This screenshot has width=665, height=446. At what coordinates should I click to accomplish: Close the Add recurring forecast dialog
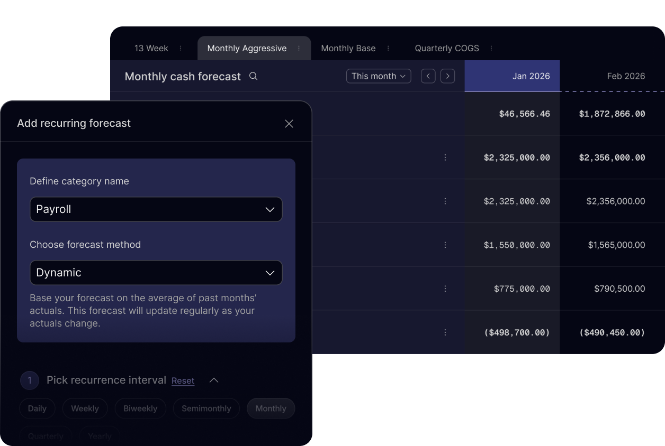pos(289,124)
